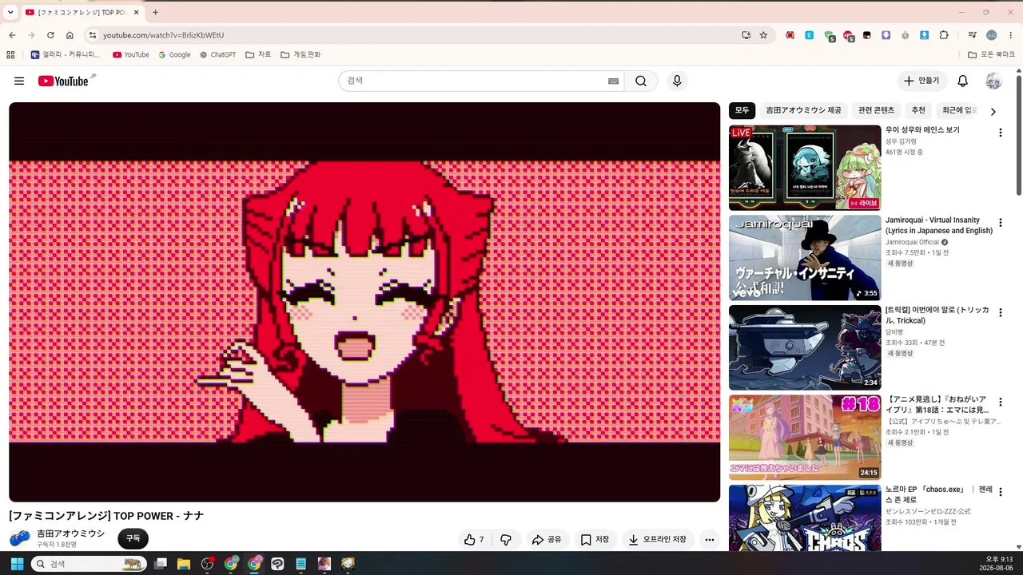Open the 吉田アオウミウシ channel name link
Viewport: 1023px width, 575px height.
pyautogui.click(x=70, y=533)
